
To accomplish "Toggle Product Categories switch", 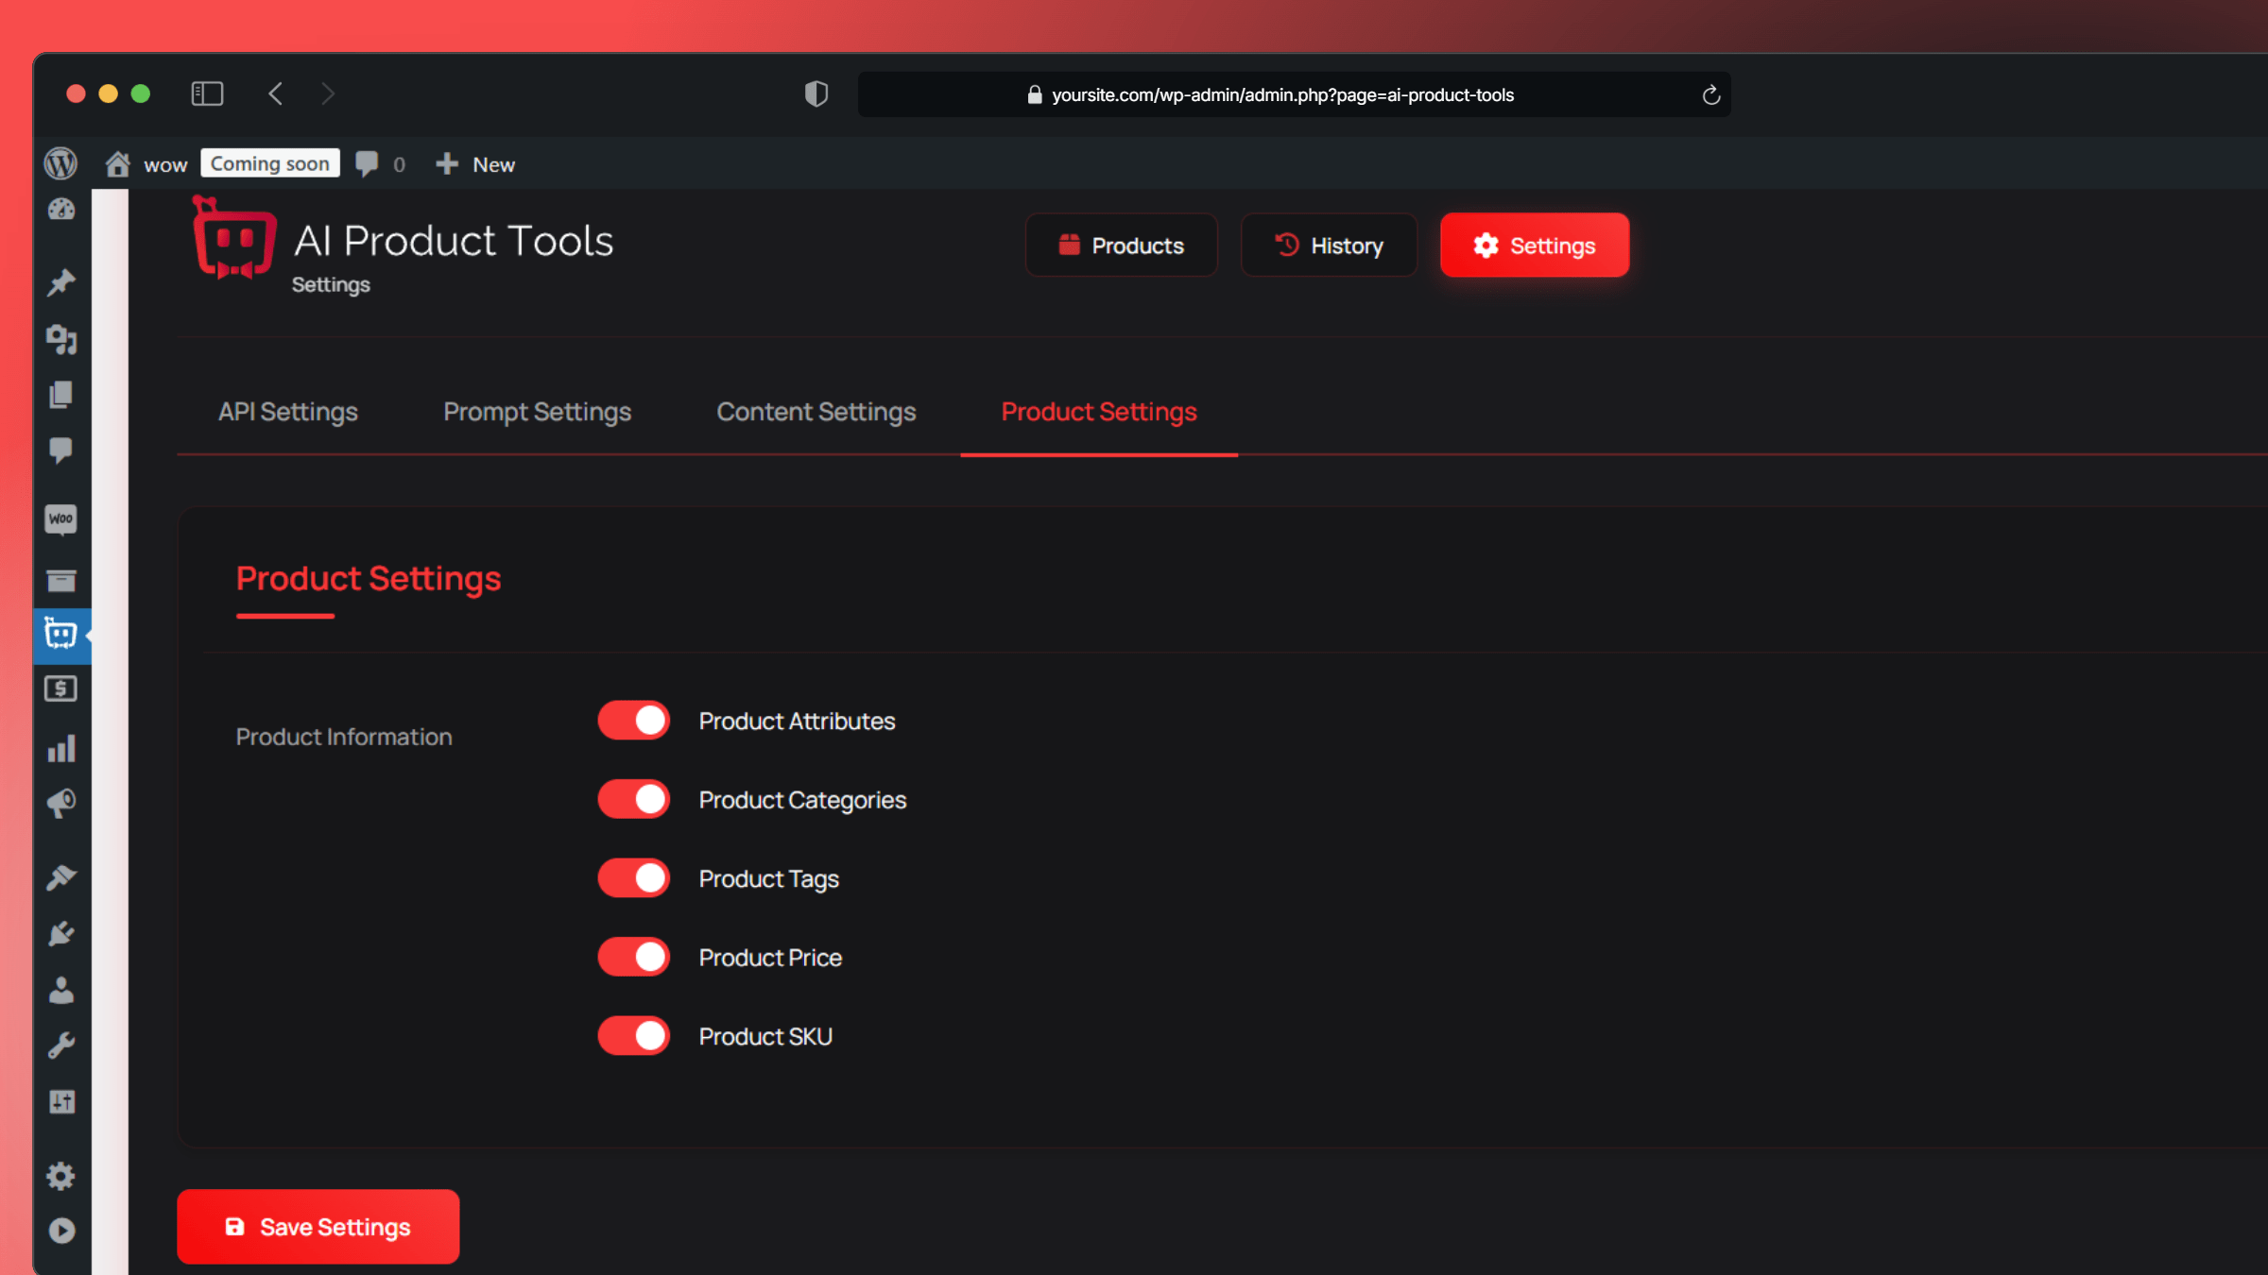I will [x=633, y=799].
